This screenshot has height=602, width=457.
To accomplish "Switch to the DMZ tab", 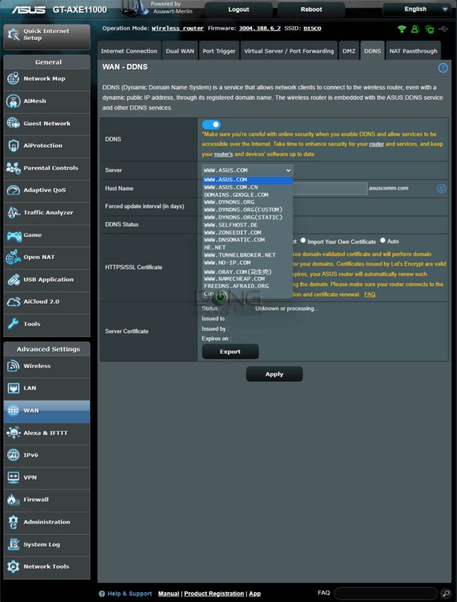I will click(349, 51).
